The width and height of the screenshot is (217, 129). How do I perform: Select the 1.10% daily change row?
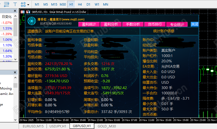[x=7, y=45]
